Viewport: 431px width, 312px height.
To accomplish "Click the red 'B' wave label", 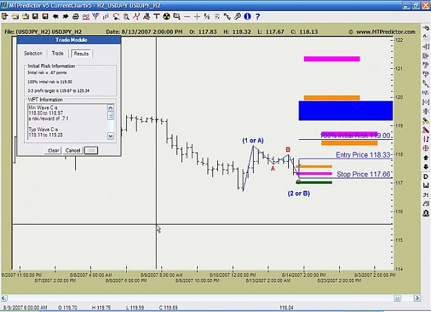I will pos(288,149).
